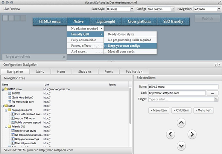This screenshot has width=222, height=154.
Task: Click the Mobile browsers support item icon
Action: pyautogui.click(x=13, y=122)
